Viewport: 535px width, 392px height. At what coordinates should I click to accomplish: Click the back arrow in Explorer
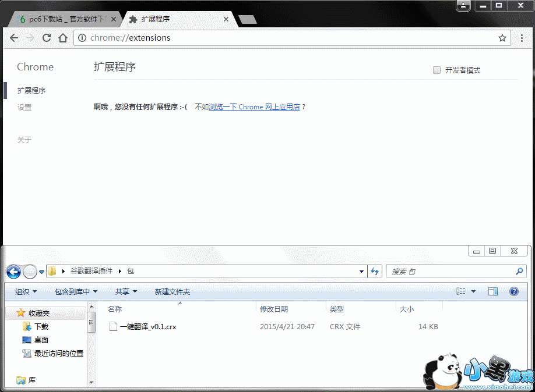[13, 271]
